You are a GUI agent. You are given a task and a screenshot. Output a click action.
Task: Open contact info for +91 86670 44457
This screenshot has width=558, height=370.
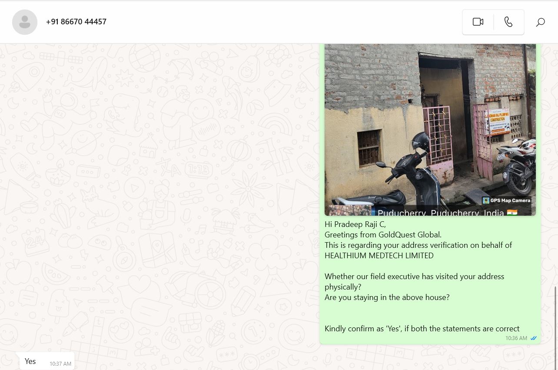(76, 22)
